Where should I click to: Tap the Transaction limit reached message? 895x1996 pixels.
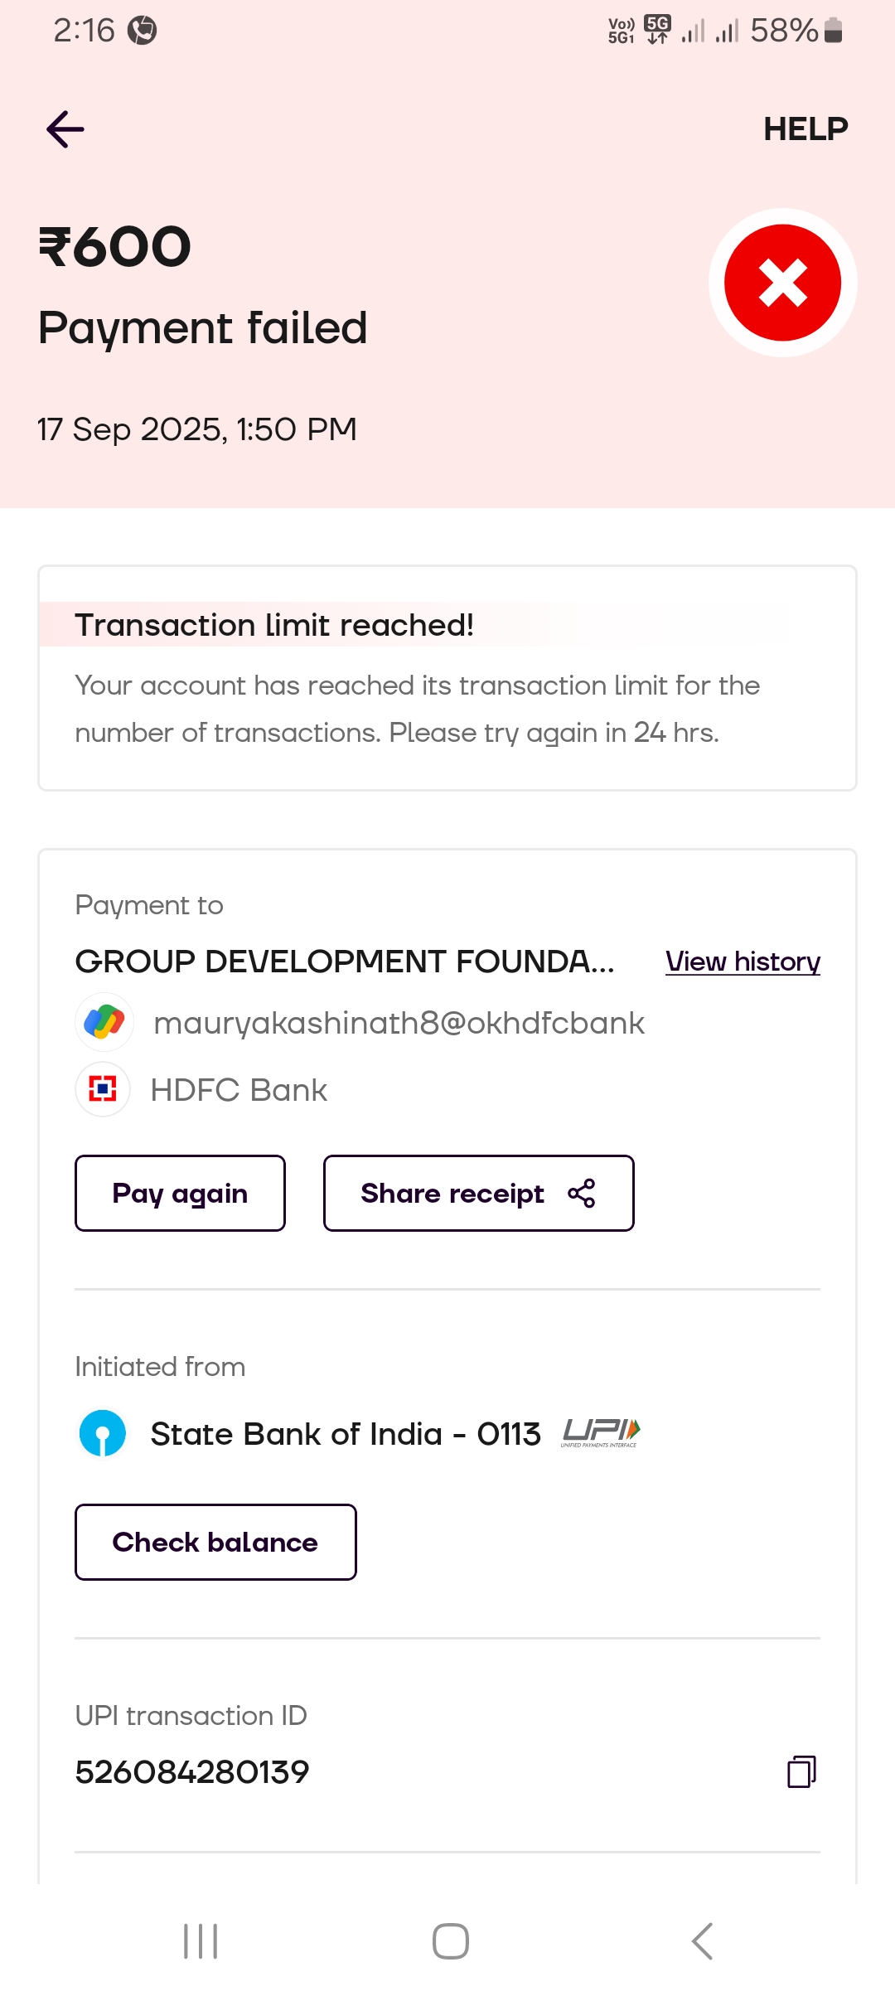[273, 625]
